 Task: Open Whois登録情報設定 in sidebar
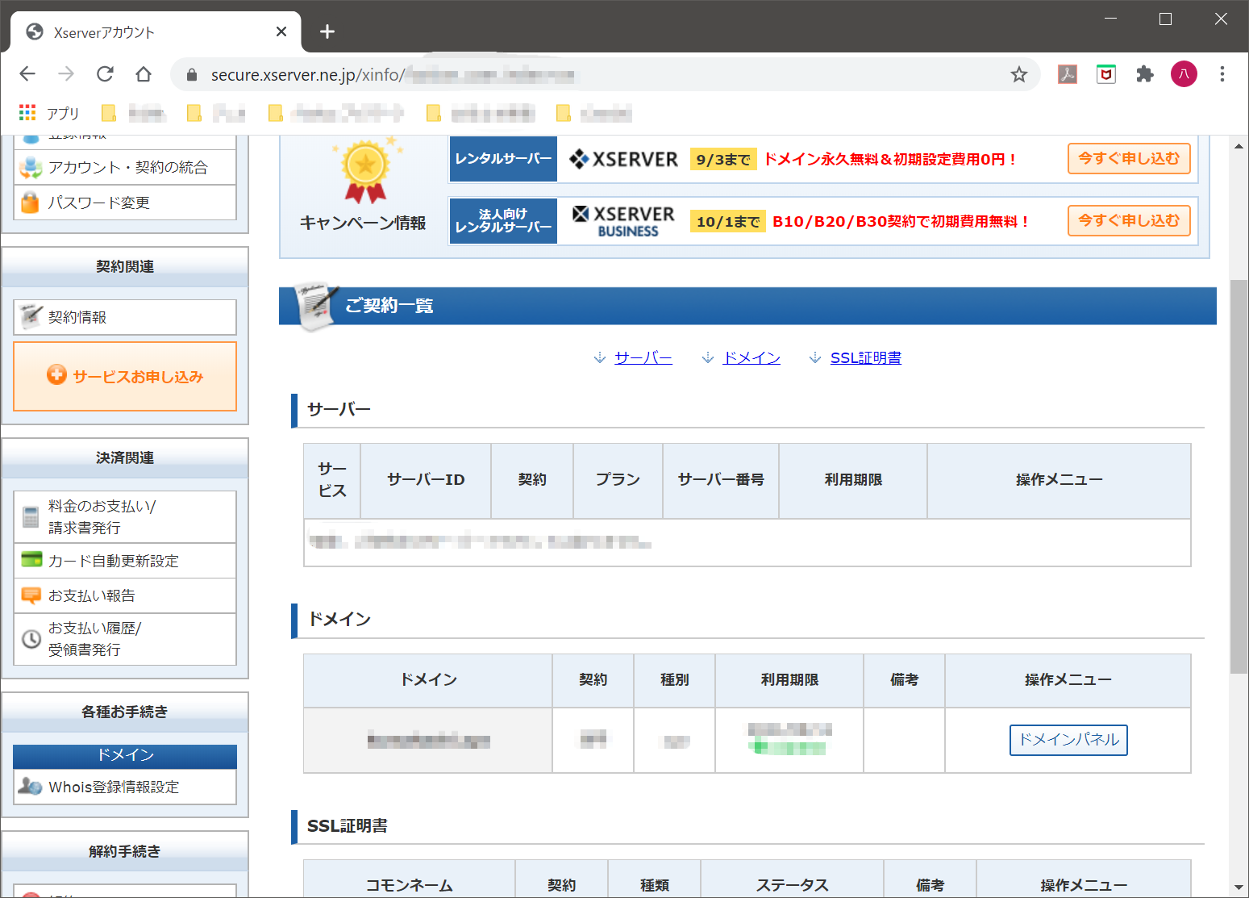125,787
